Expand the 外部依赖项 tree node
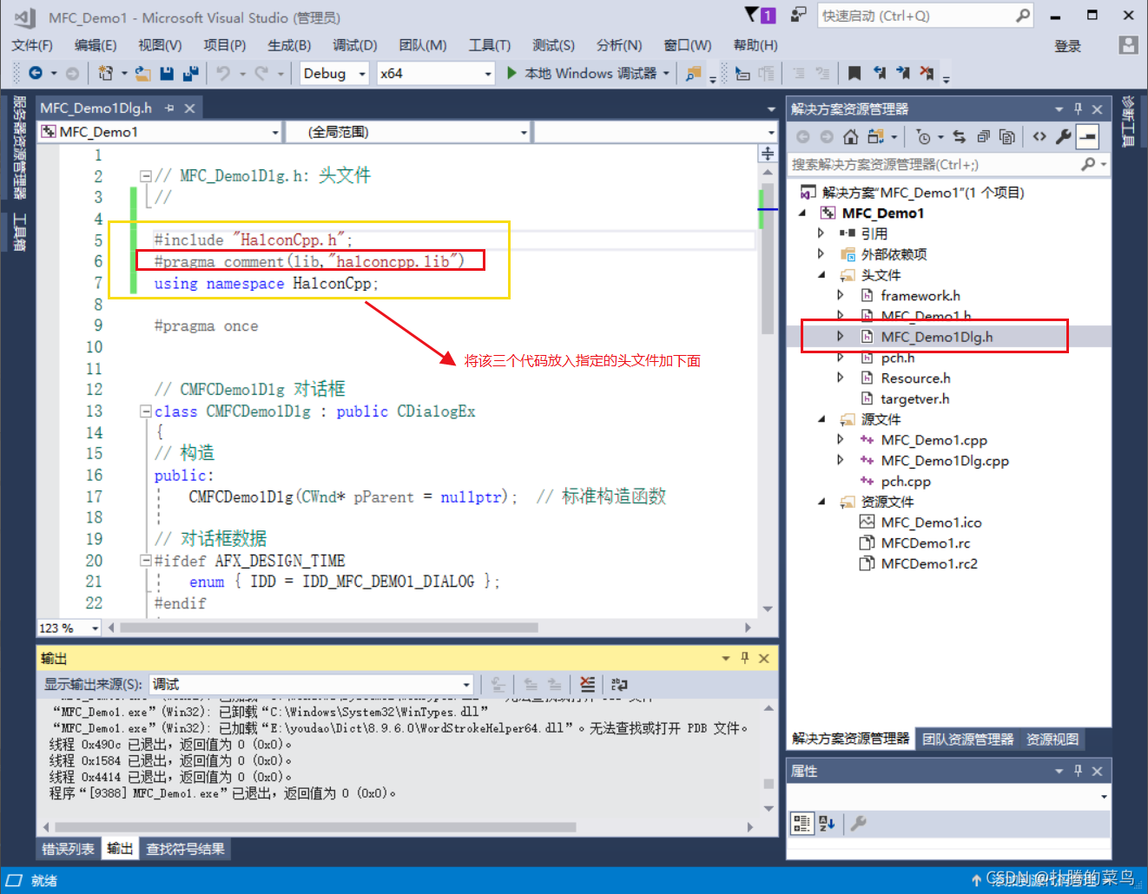This screenshot has width=1148, height=894. pyautogui.click(x=821, y=254)
